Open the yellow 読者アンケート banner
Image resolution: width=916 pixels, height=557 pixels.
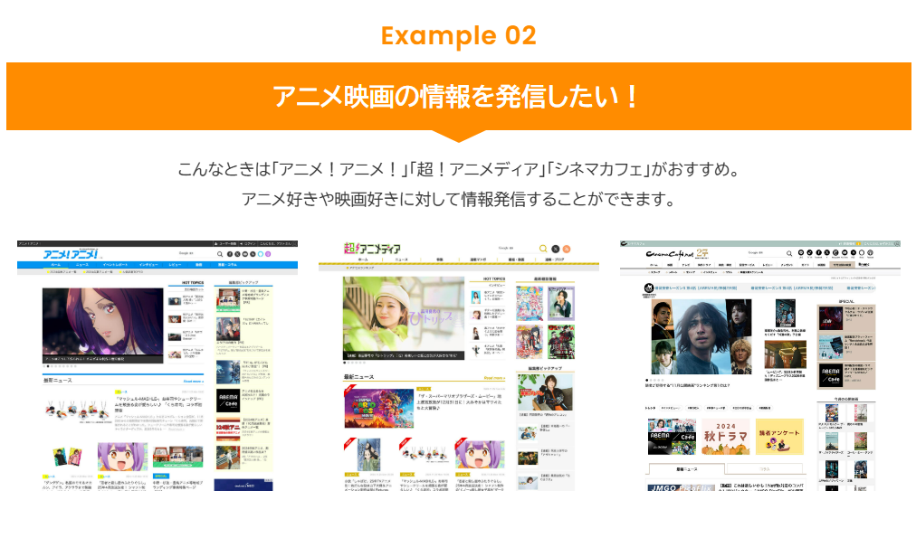(x=779, y=436)
